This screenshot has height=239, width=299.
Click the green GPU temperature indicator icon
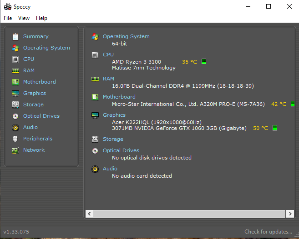(275, 128)
